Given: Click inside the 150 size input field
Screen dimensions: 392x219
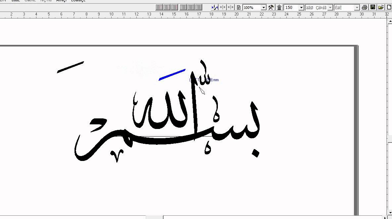Looking at the screenshot, I should pyautogui.click(x=291, y=8).
